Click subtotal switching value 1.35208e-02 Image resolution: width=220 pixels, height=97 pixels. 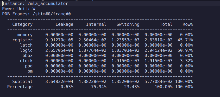click(125, 81)
